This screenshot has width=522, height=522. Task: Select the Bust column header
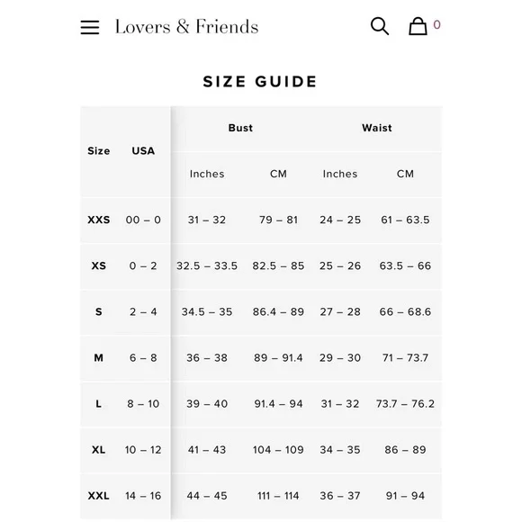(x=240, y=128)
